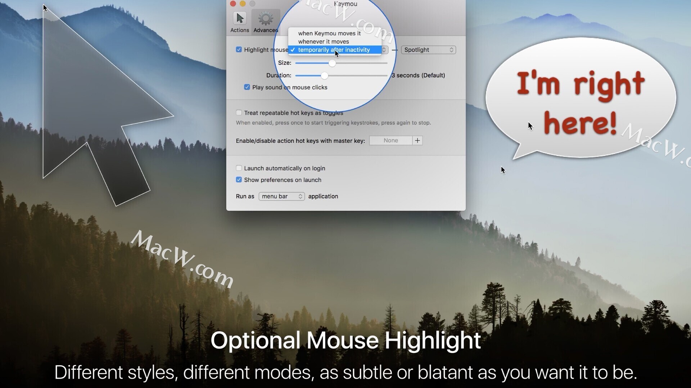This screenshot has width=691, height=388.
Task: Pick 'temporarily after inactivity' option
Action: [x=335, y=50]
